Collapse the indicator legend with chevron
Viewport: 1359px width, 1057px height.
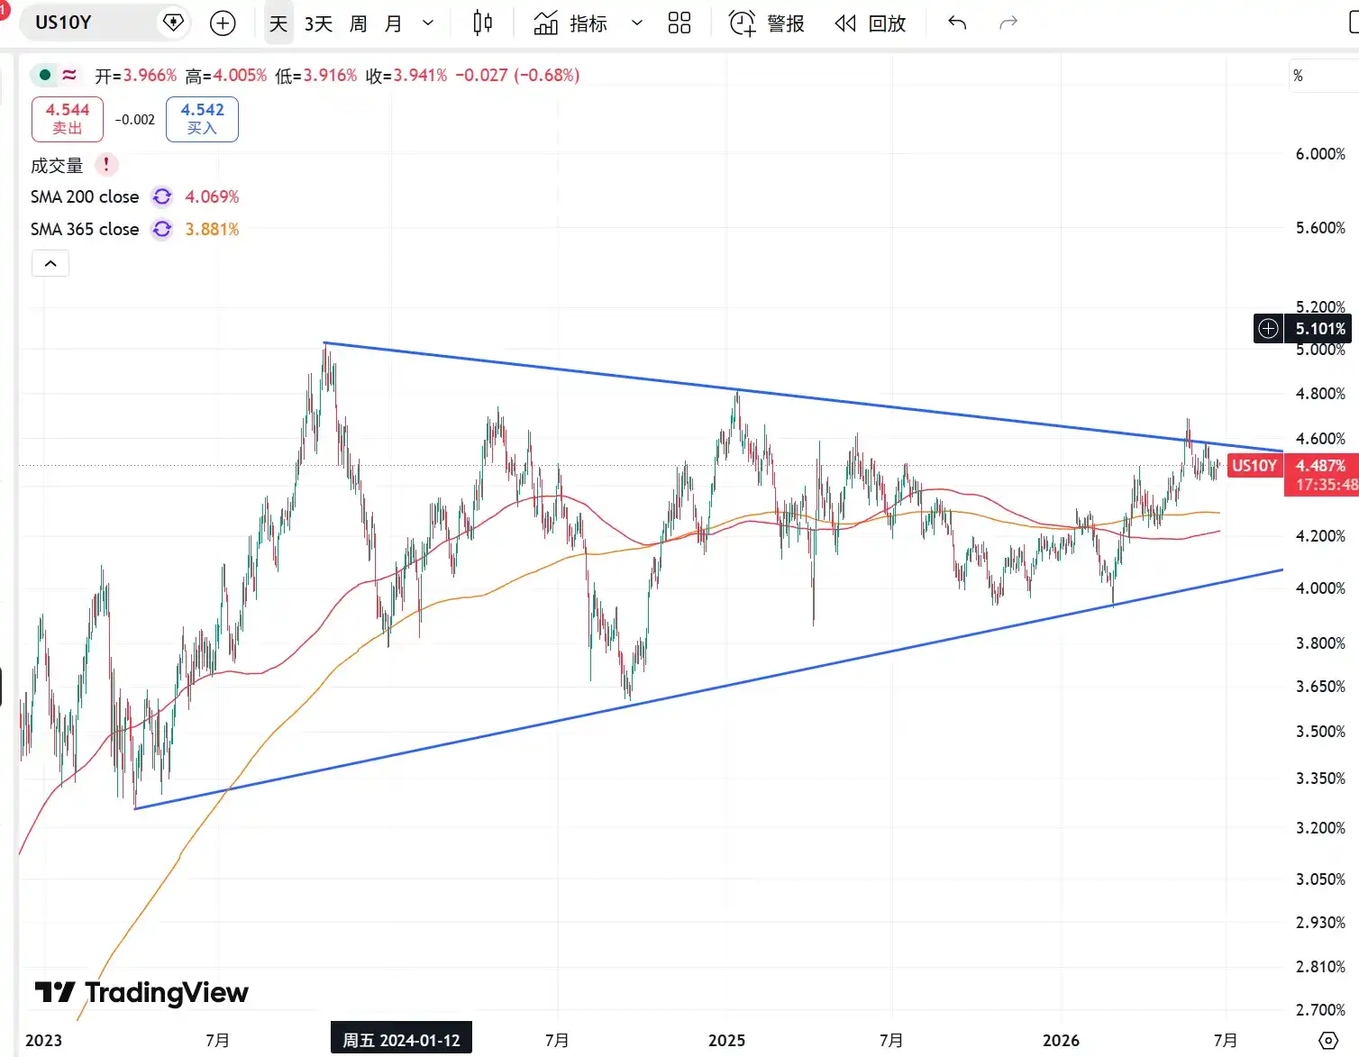[x=50, y=263]
